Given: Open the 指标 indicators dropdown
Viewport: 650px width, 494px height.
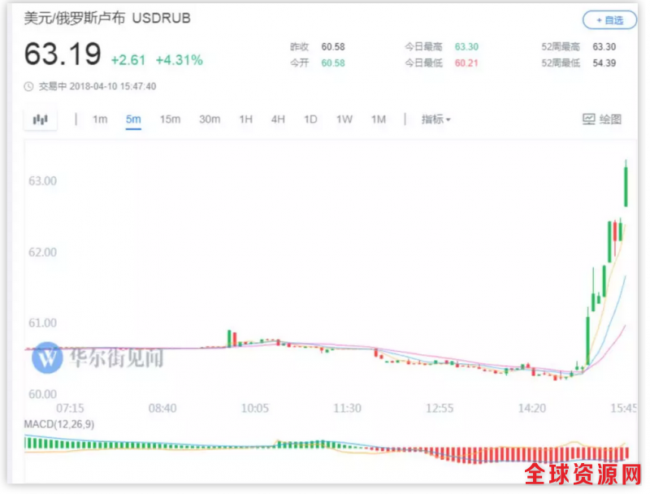Looking at the screenshot, I should pos(435,119).
